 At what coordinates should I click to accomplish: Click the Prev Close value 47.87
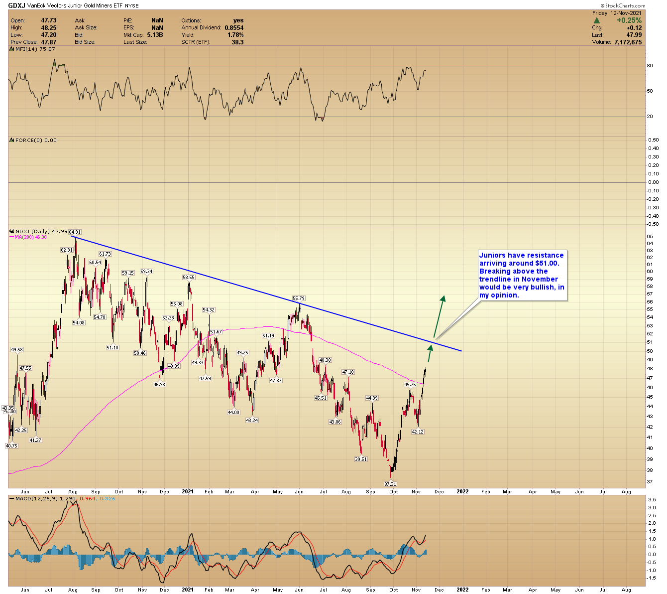[x=49, y=42]
